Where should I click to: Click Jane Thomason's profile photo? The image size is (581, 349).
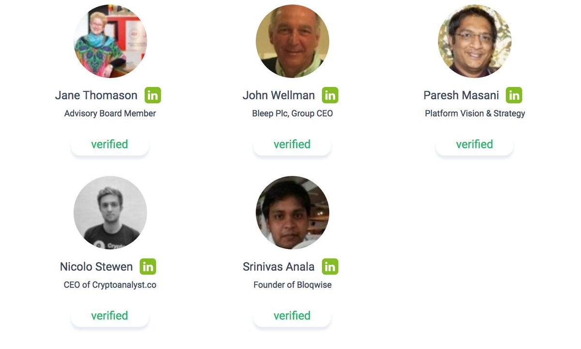coord(110,41)
